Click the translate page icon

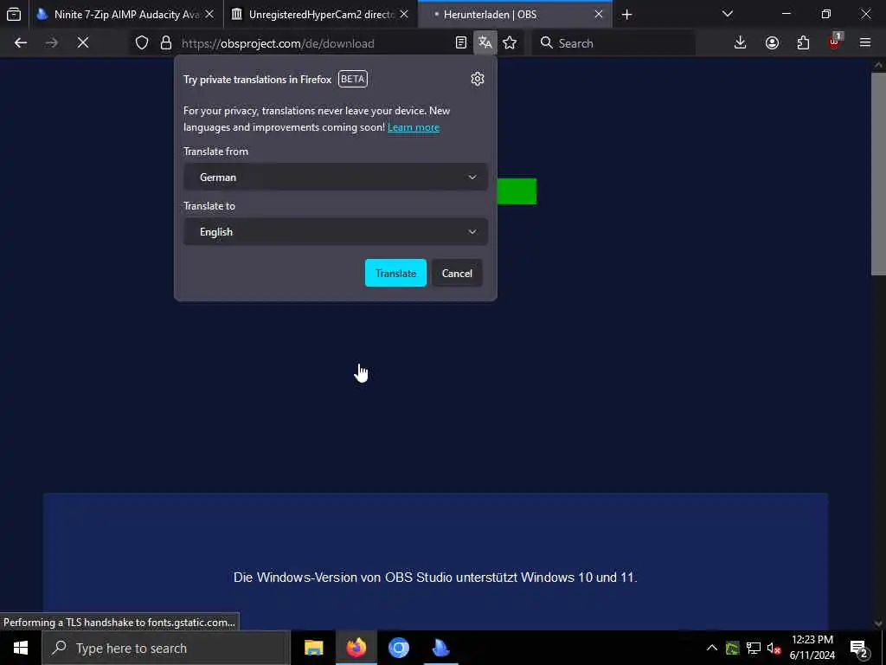(485, 43)
